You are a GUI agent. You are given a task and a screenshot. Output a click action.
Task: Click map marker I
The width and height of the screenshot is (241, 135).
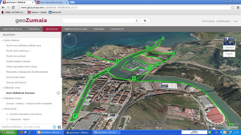point(150,68)
